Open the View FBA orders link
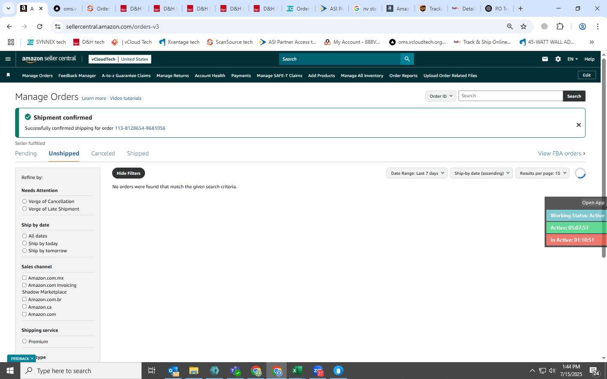The image size is (607, 379). click(x=561, y=153)
